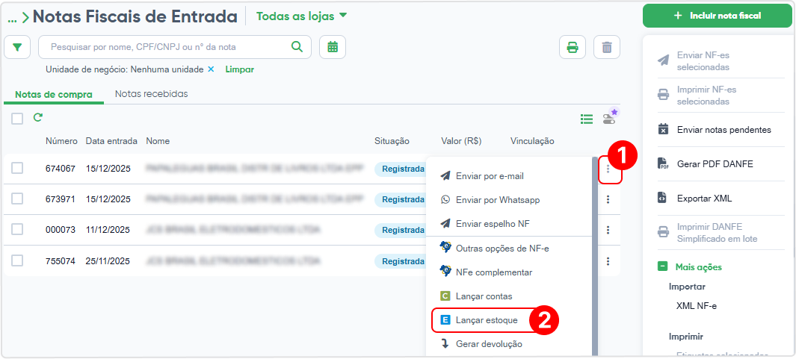796x359 pixels.
Task: Open the green filter funnel icon
Action: 17,47
